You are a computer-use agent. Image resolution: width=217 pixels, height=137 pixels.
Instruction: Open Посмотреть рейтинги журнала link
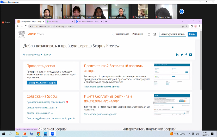click(x=101, y=114)
